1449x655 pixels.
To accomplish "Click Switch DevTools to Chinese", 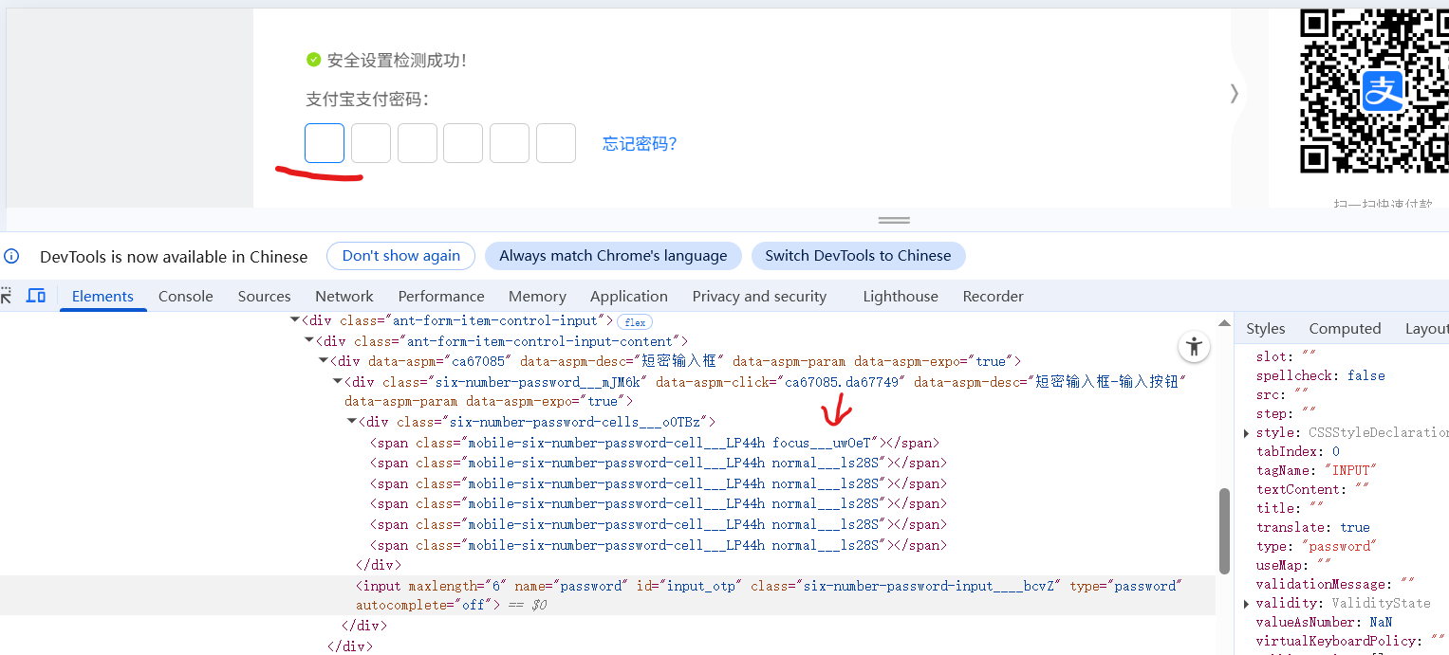I will (858, 256).
